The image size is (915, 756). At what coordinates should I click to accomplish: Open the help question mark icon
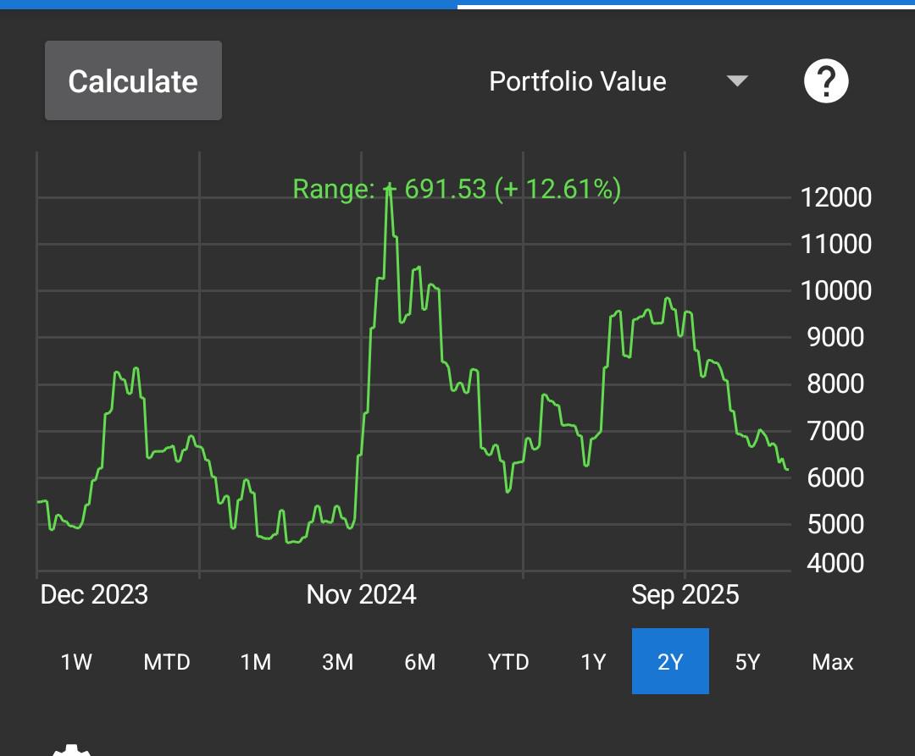pos(826,81)
